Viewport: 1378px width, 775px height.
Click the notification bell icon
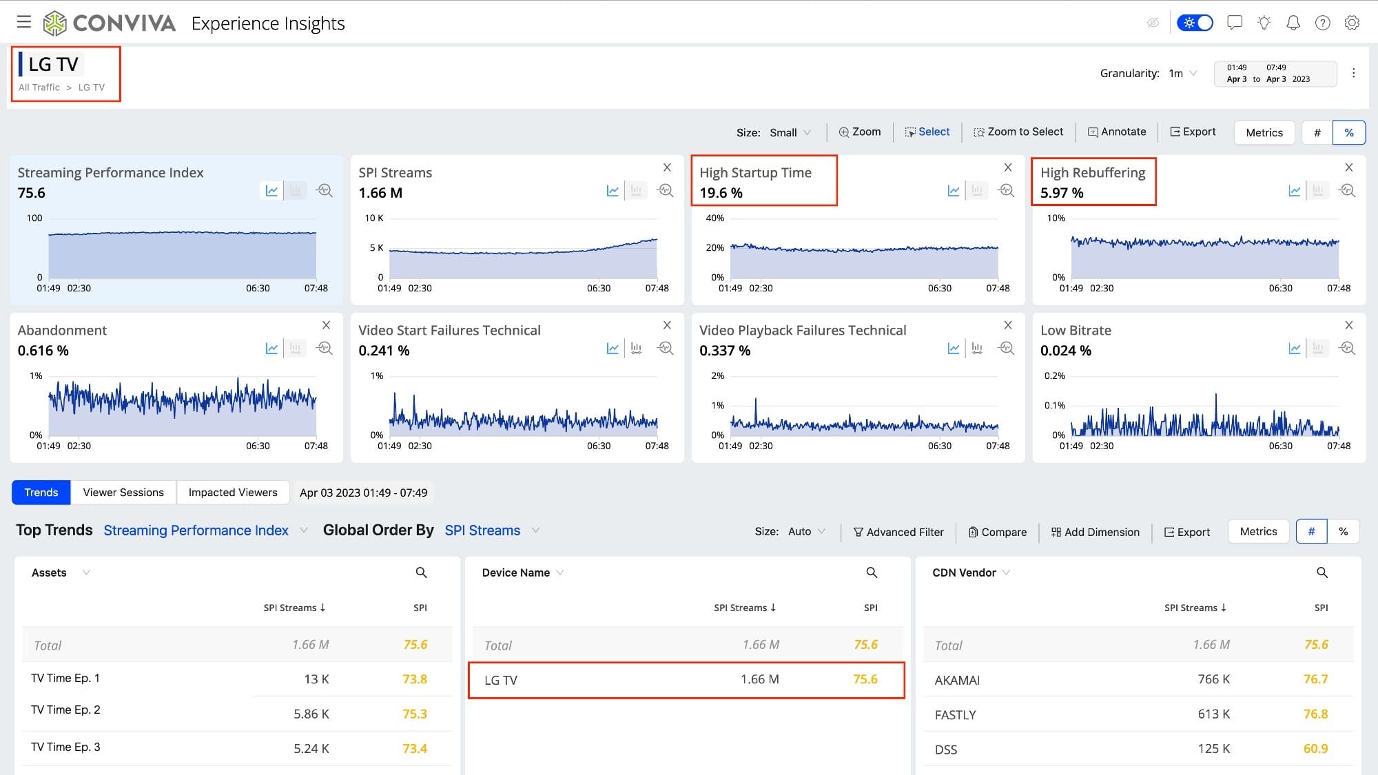pos(1293,23)
